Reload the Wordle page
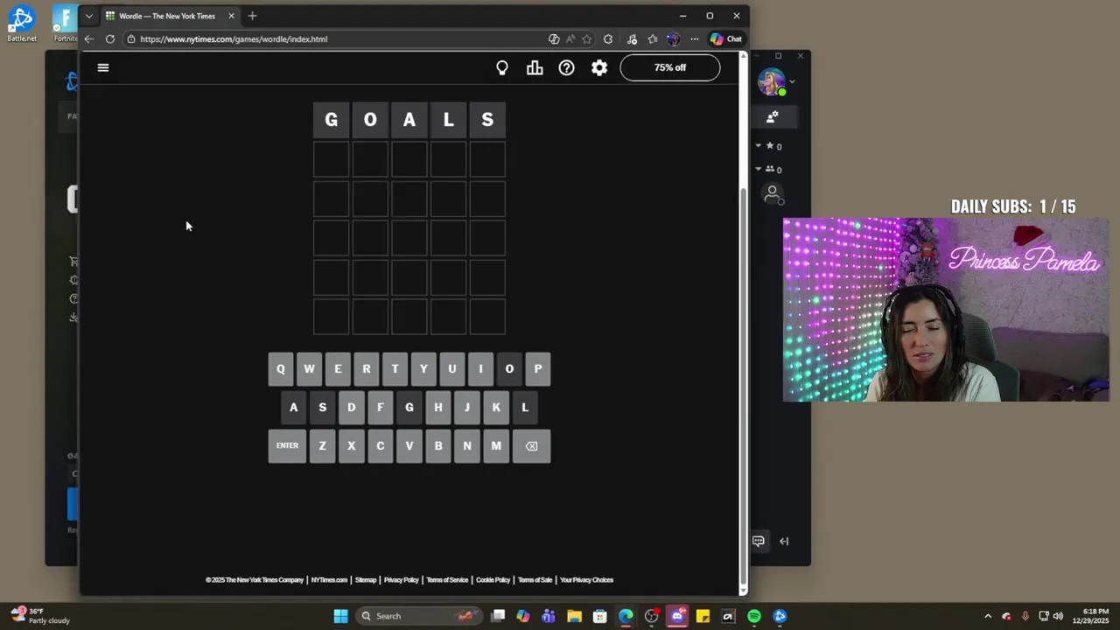Screen dimensions: 1120x630 (110, 38)
